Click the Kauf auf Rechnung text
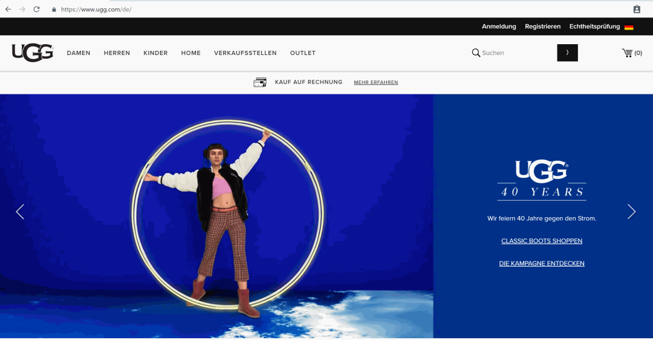The width and height of the screenshot is (653, 340). tap(308, 82)
